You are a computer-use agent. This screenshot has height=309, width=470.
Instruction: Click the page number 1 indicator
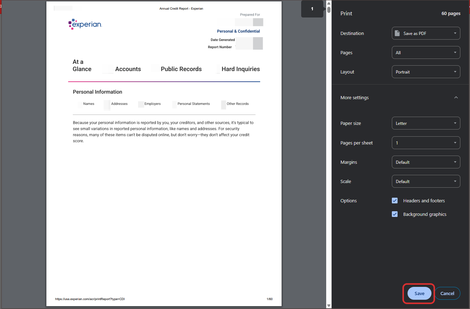pos(312,9)
